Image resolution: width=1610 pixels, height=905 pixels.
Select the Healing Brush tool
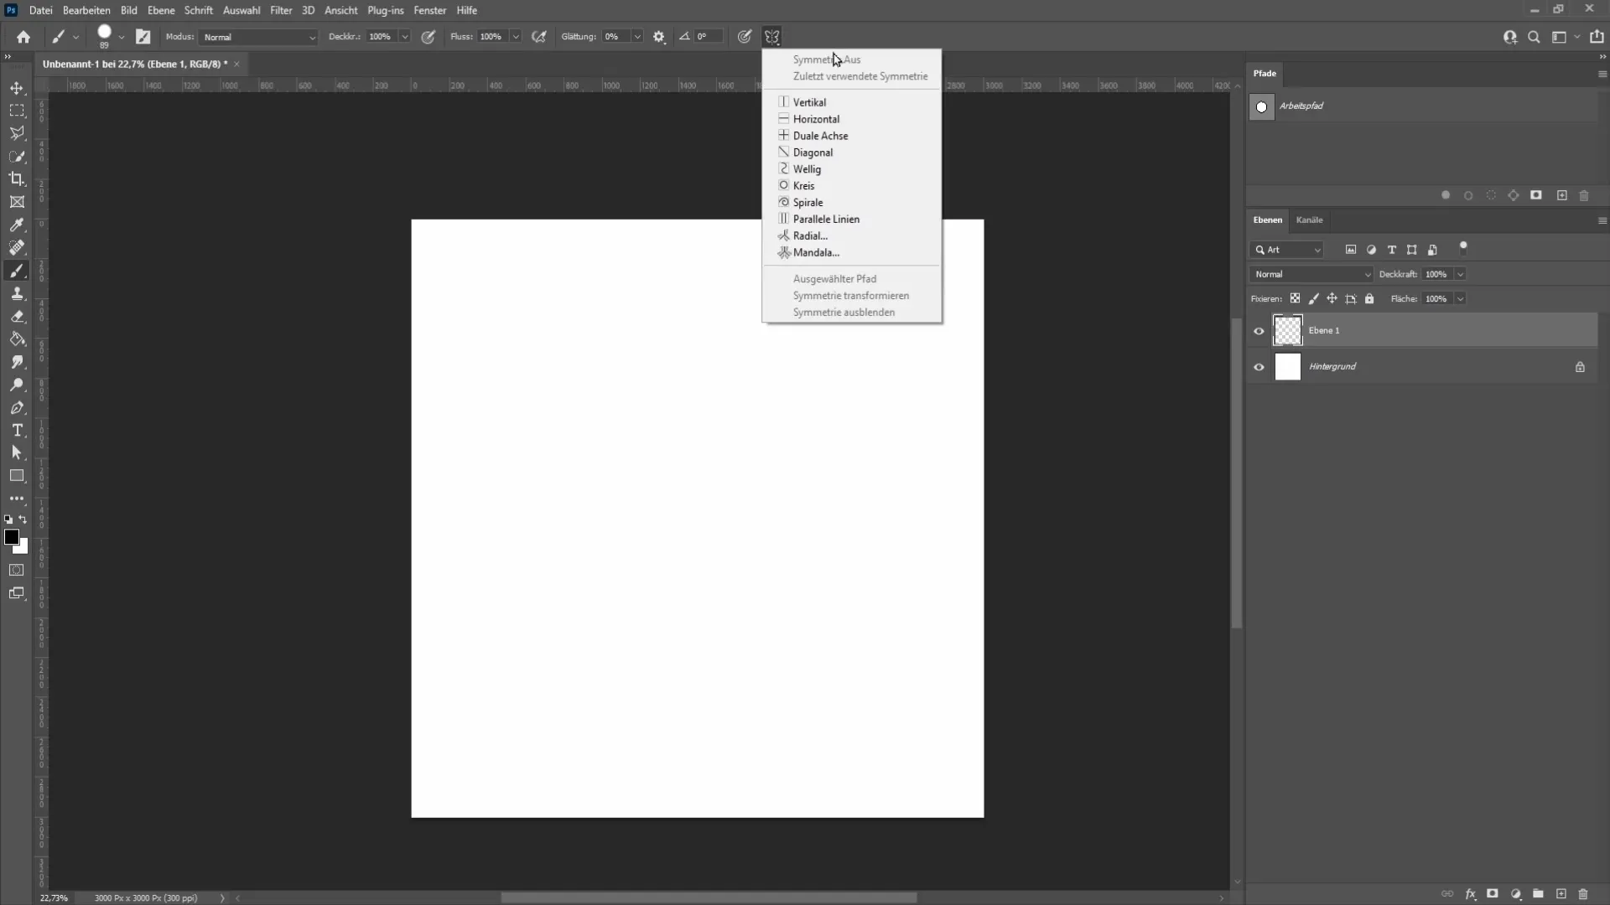[17, 247]
